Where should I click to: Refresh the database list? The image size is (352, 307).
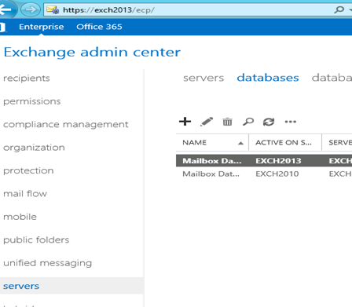[269, 122]
